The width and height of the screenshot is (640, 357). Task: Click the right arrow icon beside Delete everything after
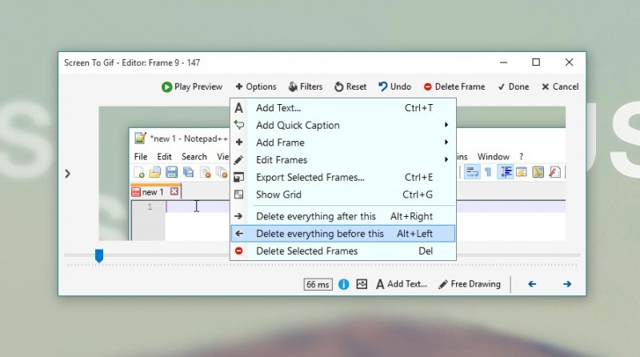point(238,216)
